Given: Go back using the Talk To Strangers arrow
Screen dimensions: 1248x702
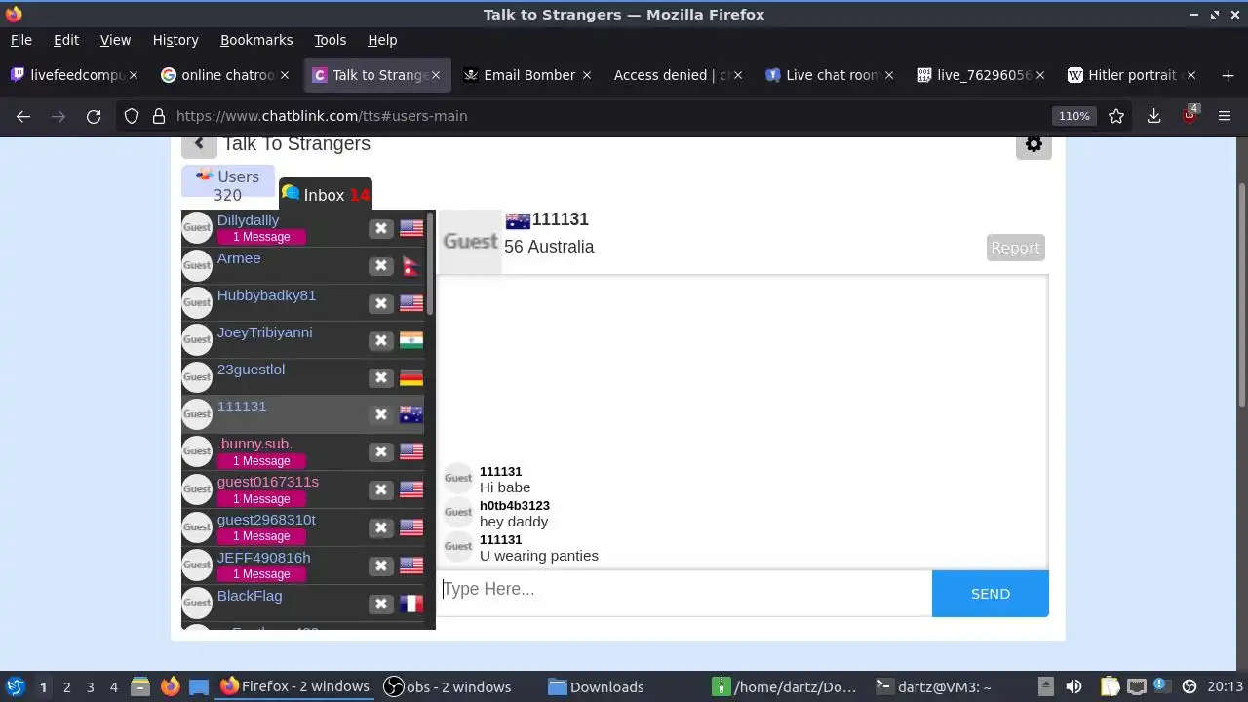Looking at the screenshot, I should pos(199,144).
